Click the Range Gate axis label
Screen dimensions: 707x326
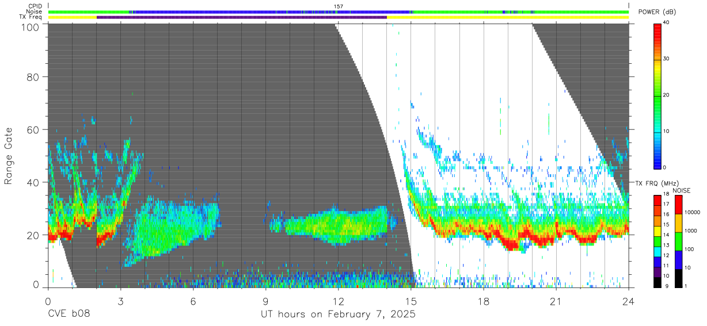9,156
